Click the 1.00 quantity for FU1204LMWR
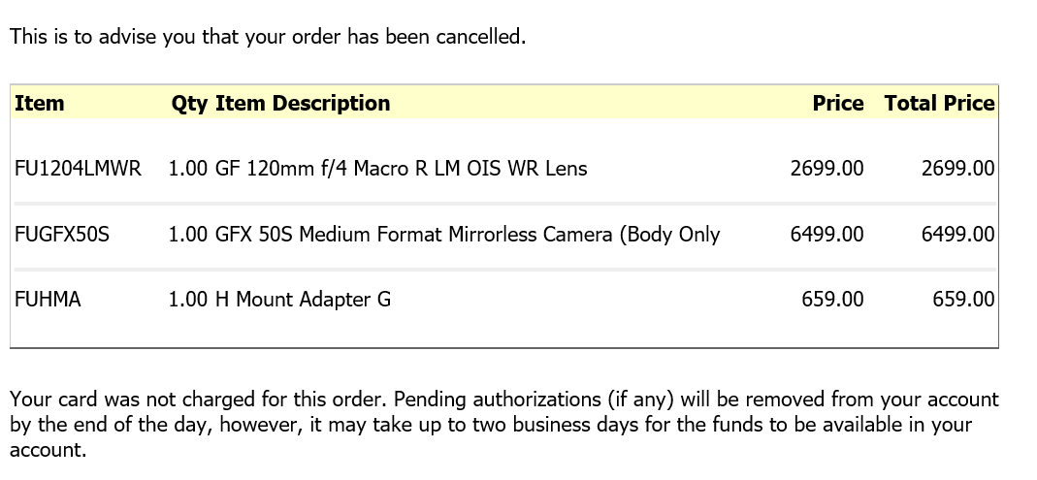1037x480 pixels. (x=188, y=169)
